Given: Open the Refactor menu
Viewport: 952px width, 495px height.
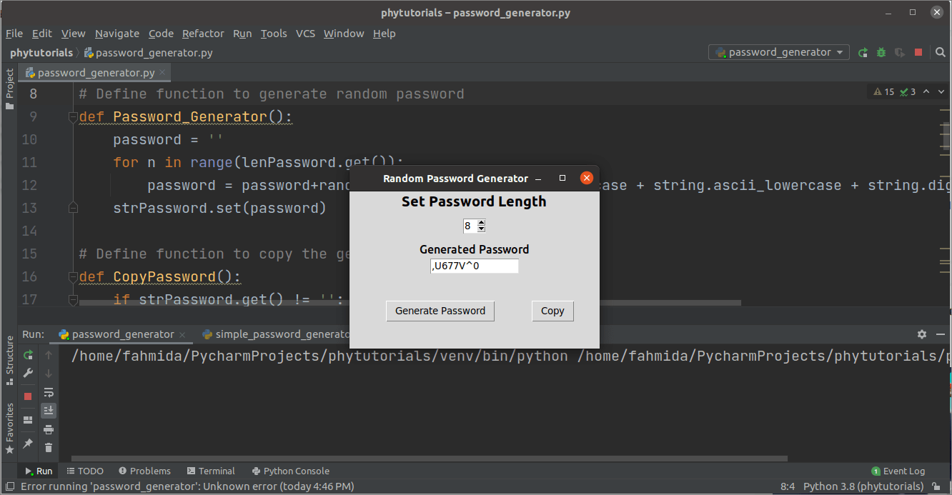Looking at the screenshot, I should tap(203, 34).
